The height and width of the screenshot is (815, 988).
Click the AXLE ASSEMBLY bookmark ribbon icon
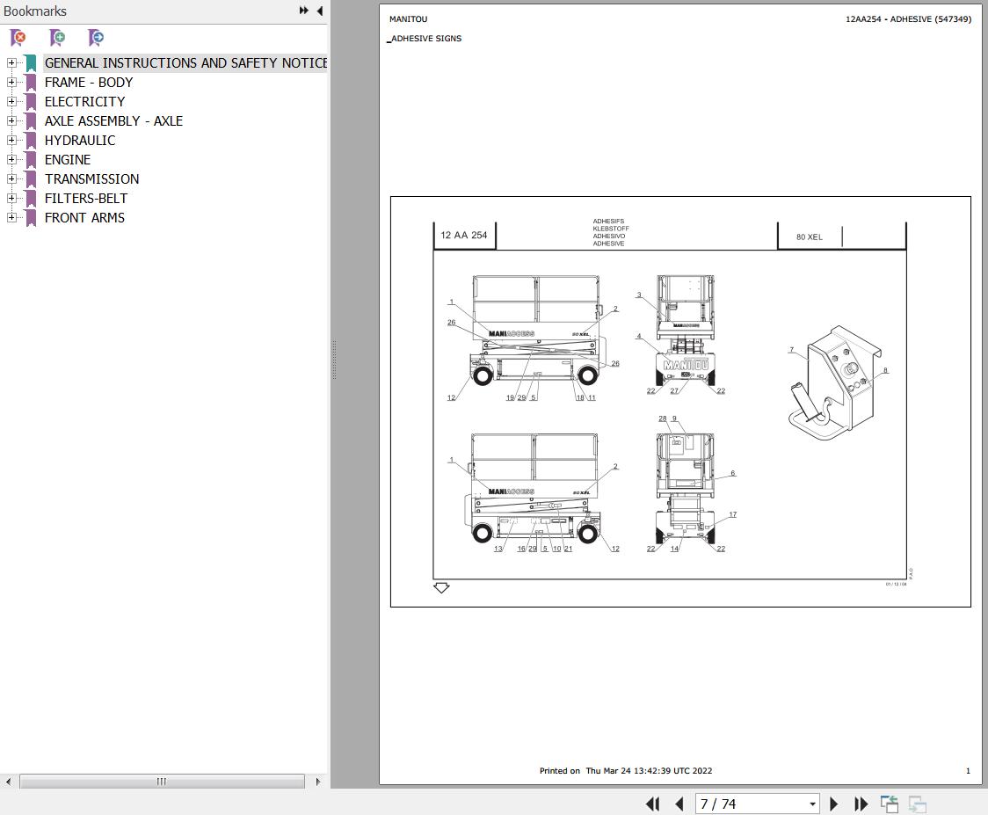pyautogui.click(x=30, y=121)
